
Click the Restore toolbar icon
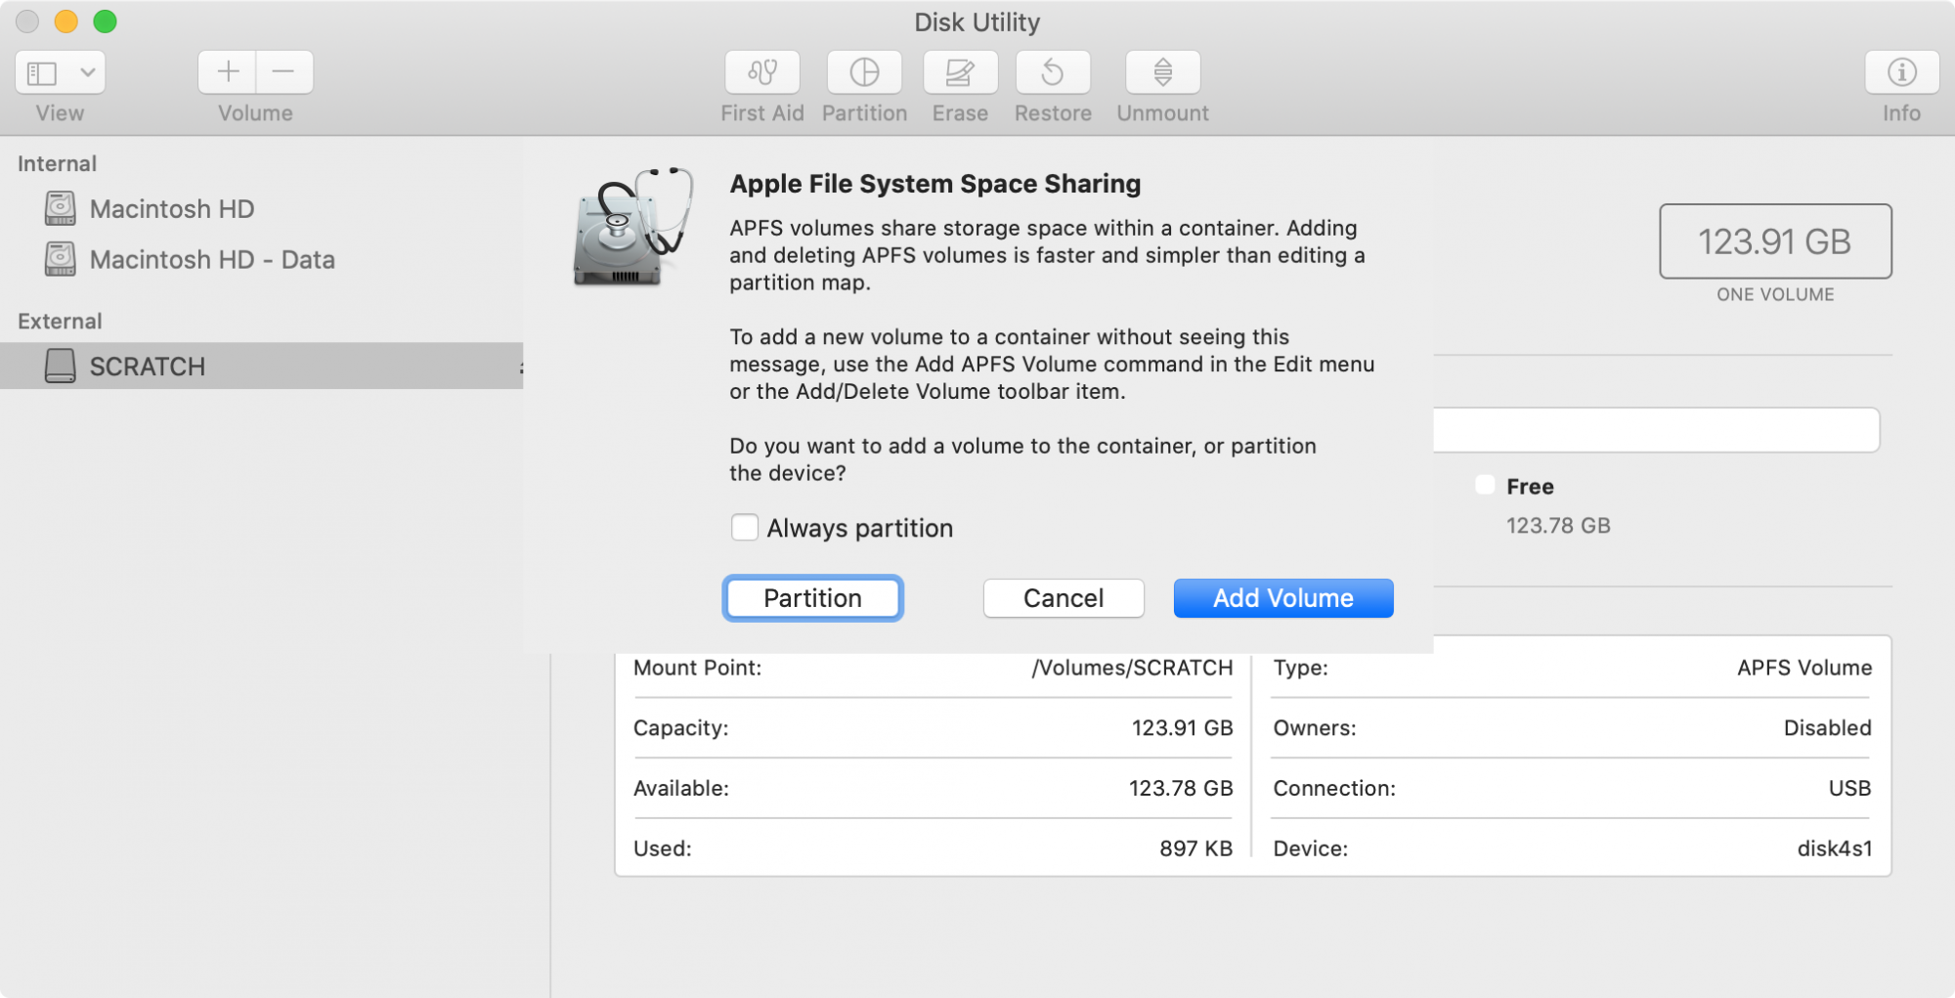click(1053, 72)
